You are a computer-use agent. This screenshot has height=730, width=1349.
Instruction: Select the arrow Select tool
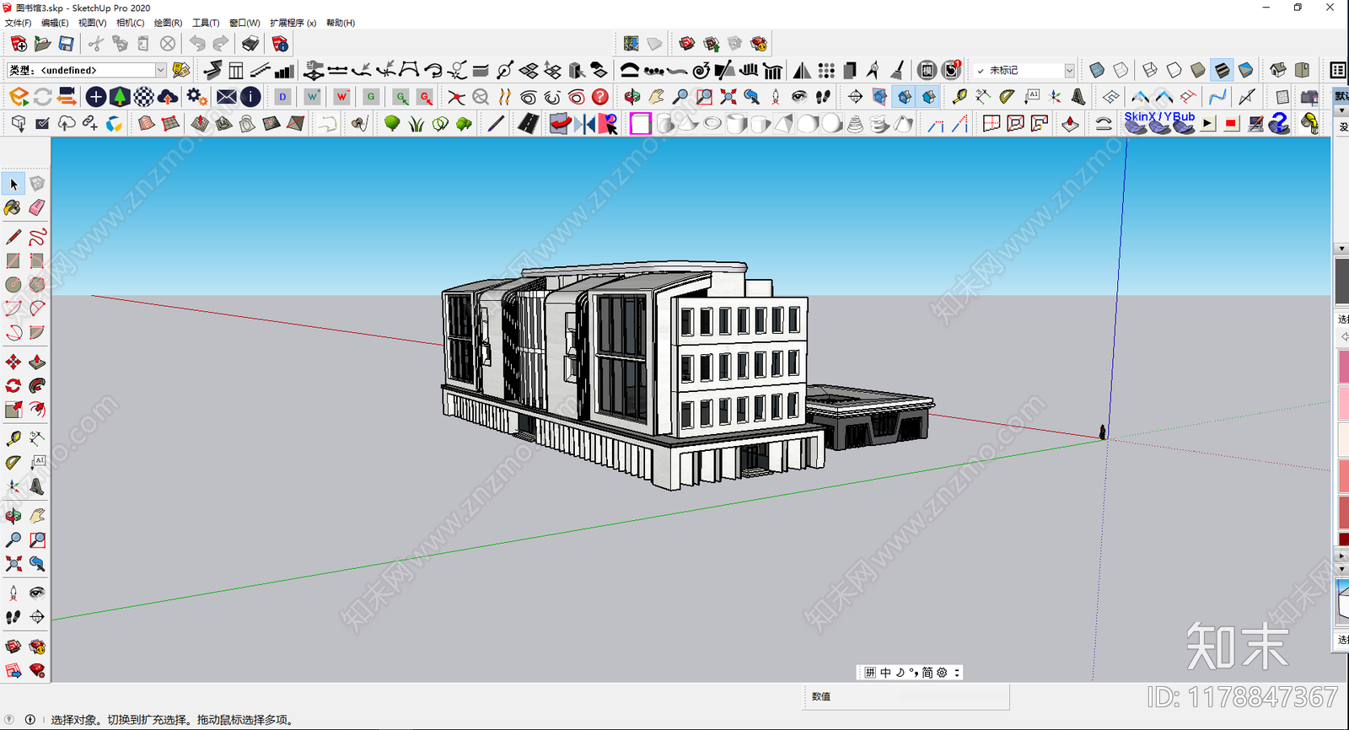pyautogui.click(x=13, y=184)
